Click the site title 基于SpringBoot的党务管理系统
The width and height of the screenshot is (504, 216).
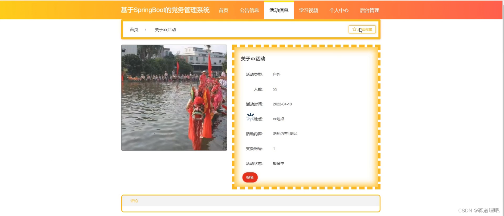(165, 10)
